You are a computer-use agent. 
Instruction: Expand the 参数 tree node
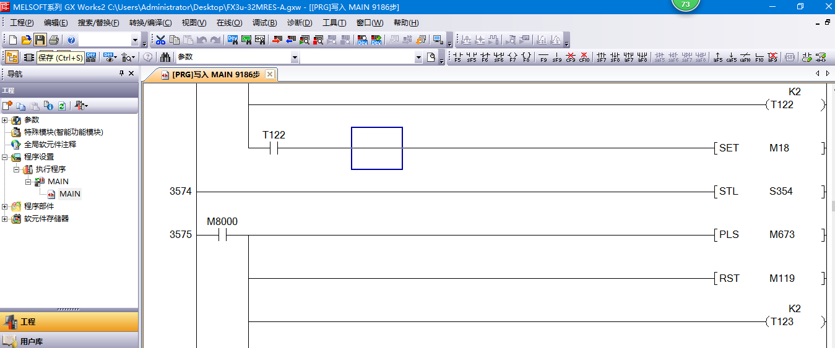(x=6, y=120)
